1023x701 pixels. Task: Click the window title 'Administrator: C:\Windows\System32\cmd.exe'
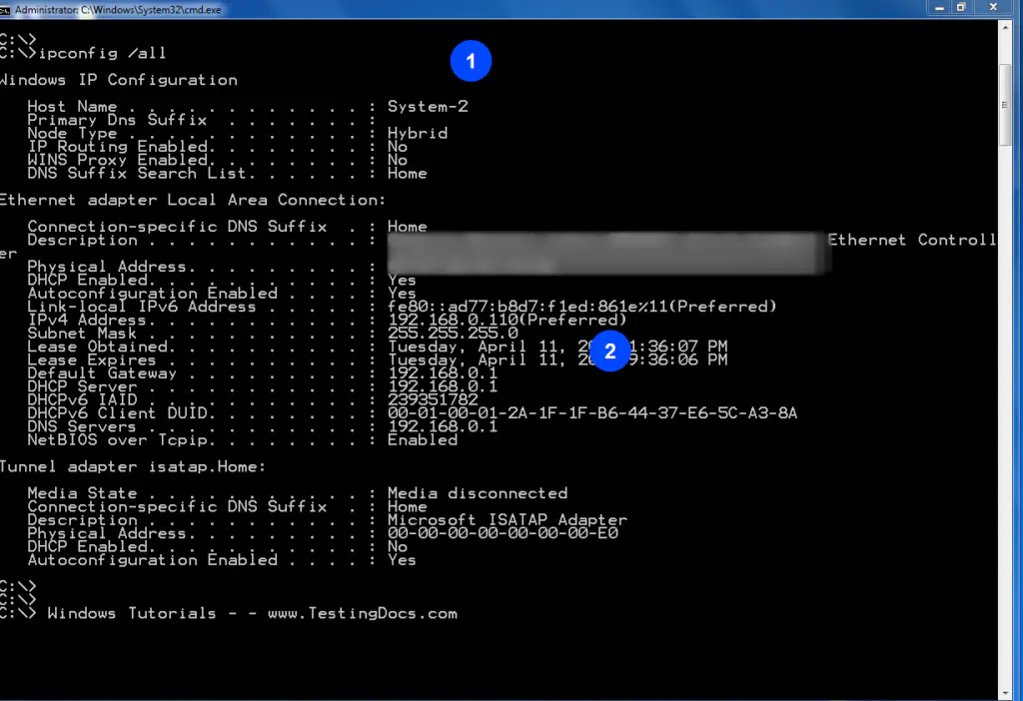(x=118, y=10)
